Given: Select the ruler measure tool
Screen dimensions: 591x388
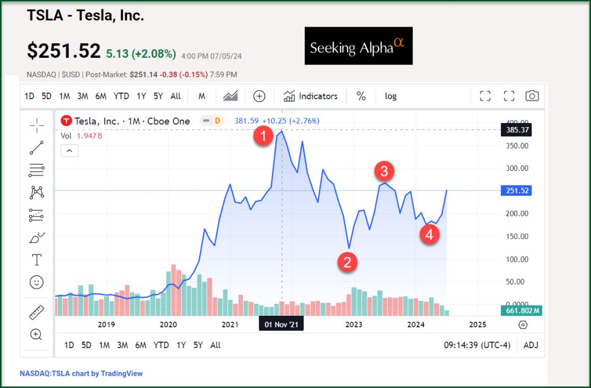Looking at the screenshot, I should [x=36, y=312].
